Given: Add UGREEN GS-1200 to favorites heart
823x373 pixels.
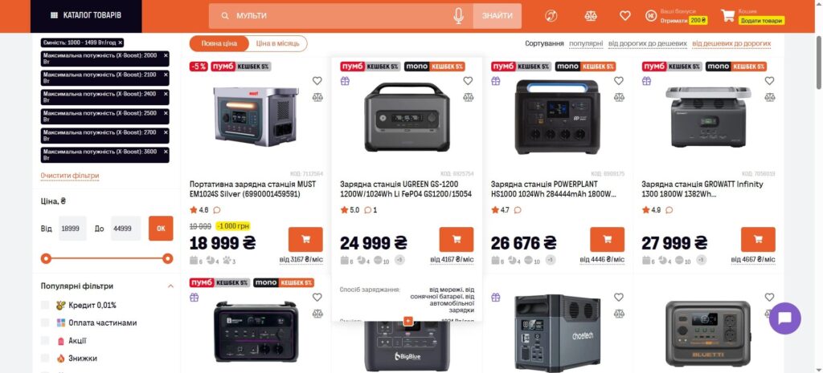Looking at the screenshot, I should (468, 81).
